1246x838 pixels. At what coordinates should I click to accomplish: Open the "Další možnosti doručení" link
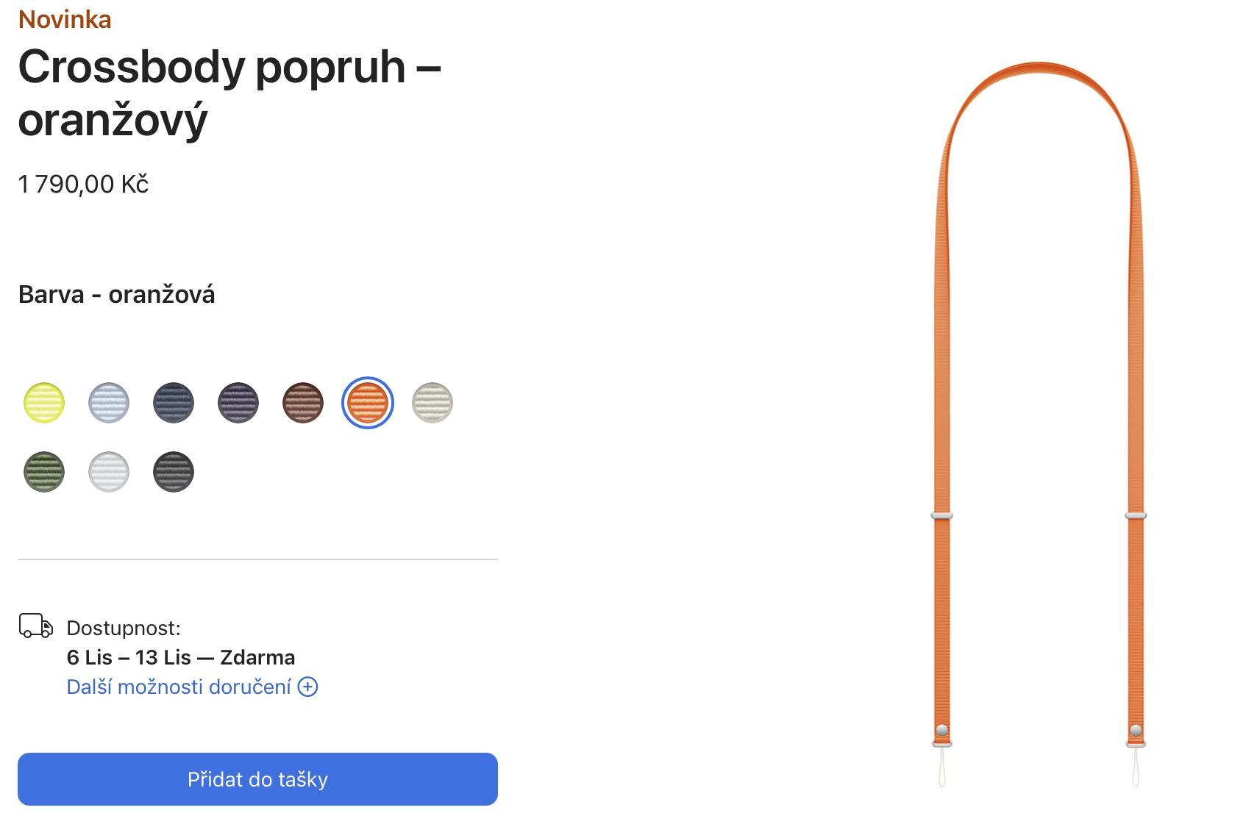pyautogui.click(x=179, y=687)
